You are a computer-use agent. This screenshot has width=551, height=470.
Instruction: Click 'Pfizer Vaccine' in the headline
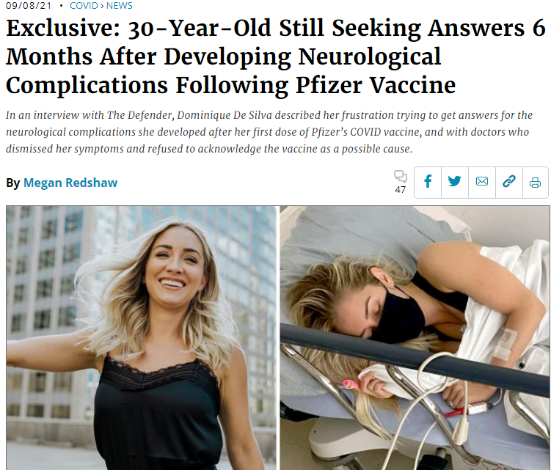click(x=376, y=85)
